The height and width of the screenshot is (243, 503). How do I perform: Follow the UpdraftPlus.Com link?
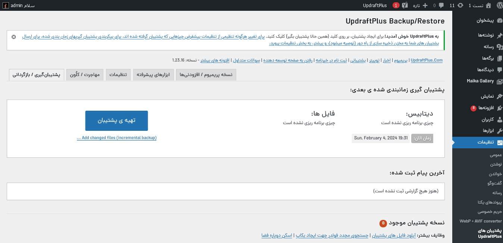[x=427, y=60]
